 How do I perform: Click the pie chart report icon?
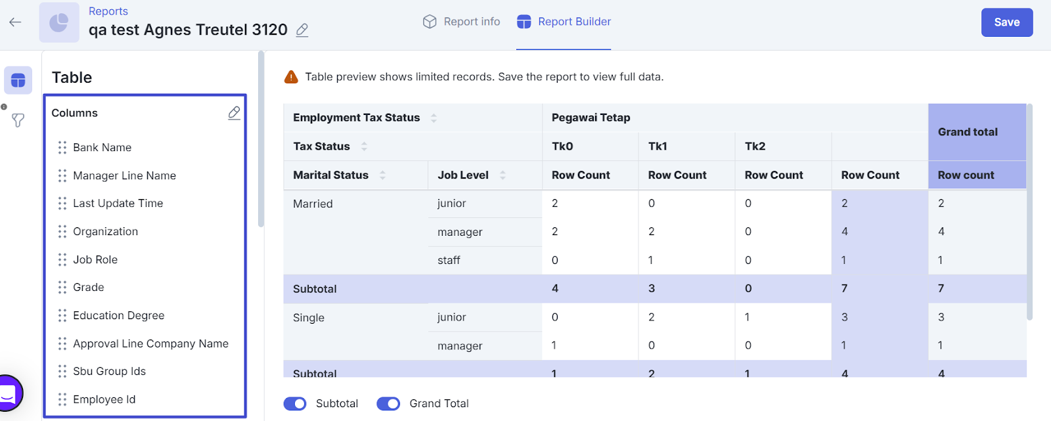tap(59, 22)
